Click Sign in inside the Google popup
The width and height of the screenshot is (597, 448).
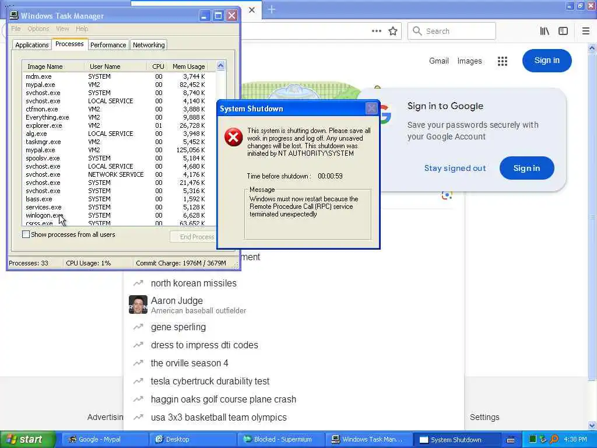click(x=526, y=168)
